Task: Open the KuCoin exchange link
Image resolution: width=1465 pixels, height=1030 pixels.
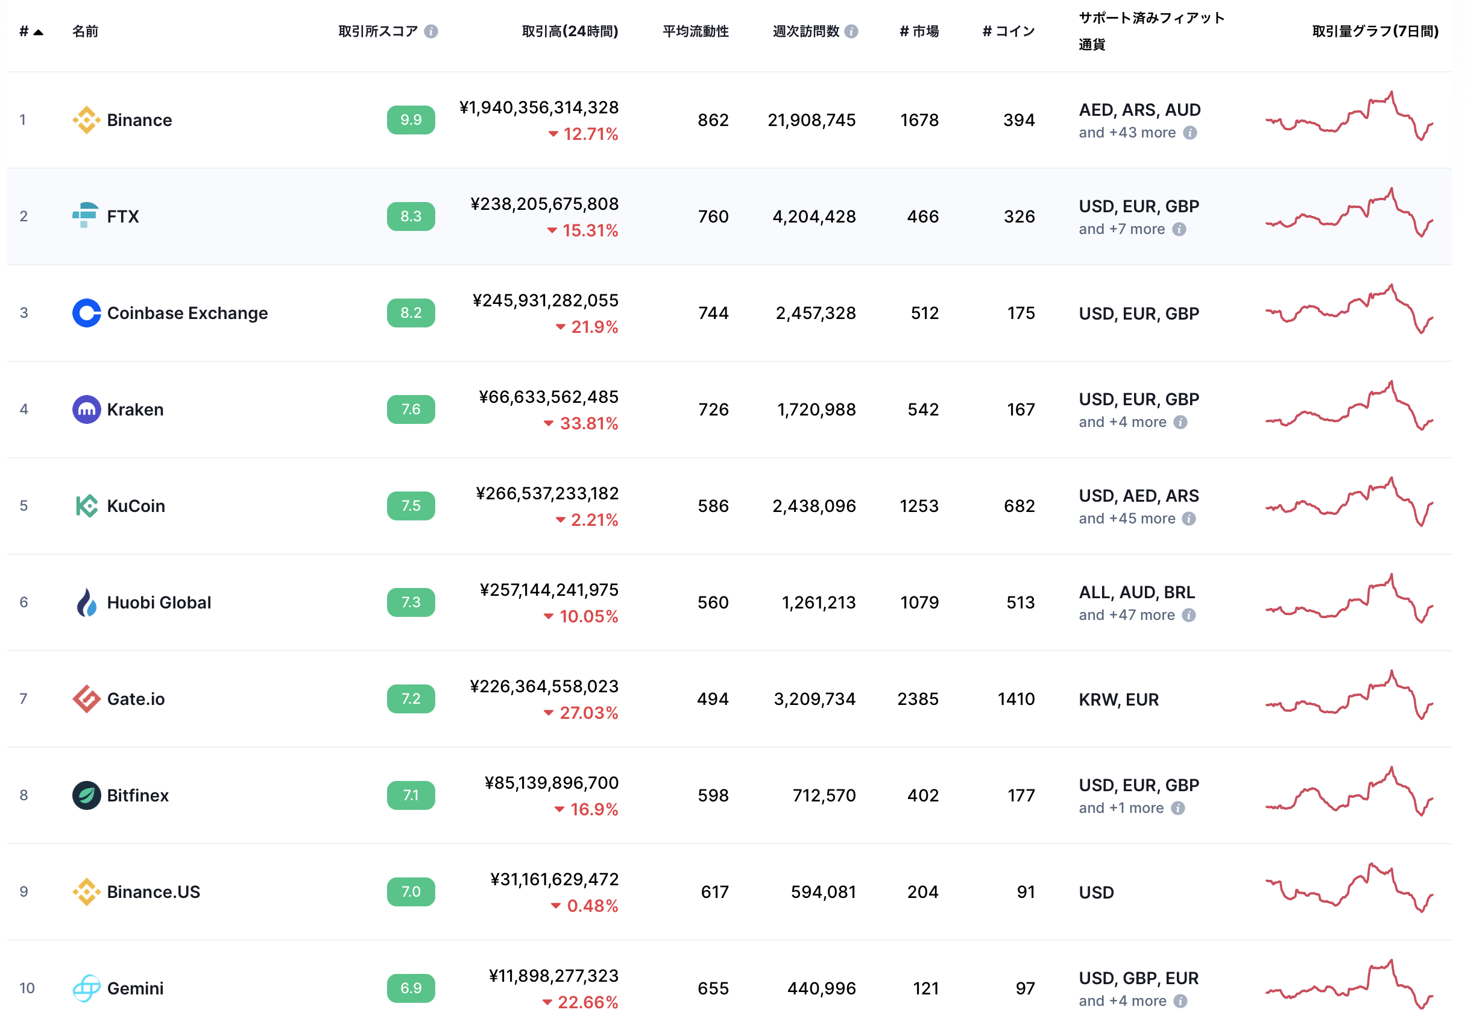Action: 136,506
